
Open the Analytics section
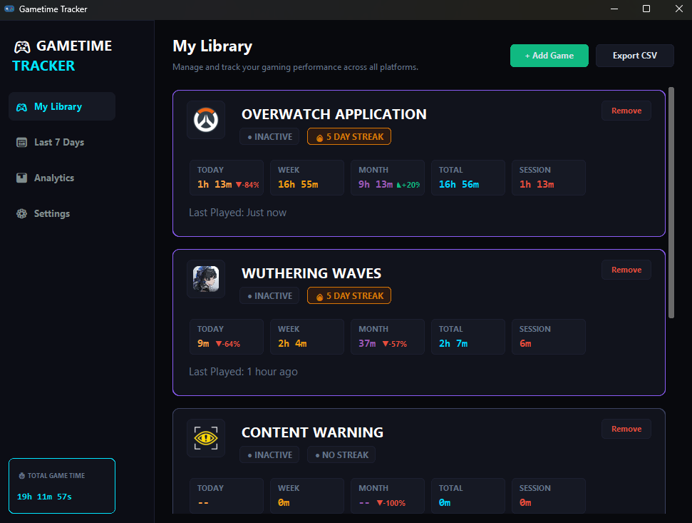point(62,178)
